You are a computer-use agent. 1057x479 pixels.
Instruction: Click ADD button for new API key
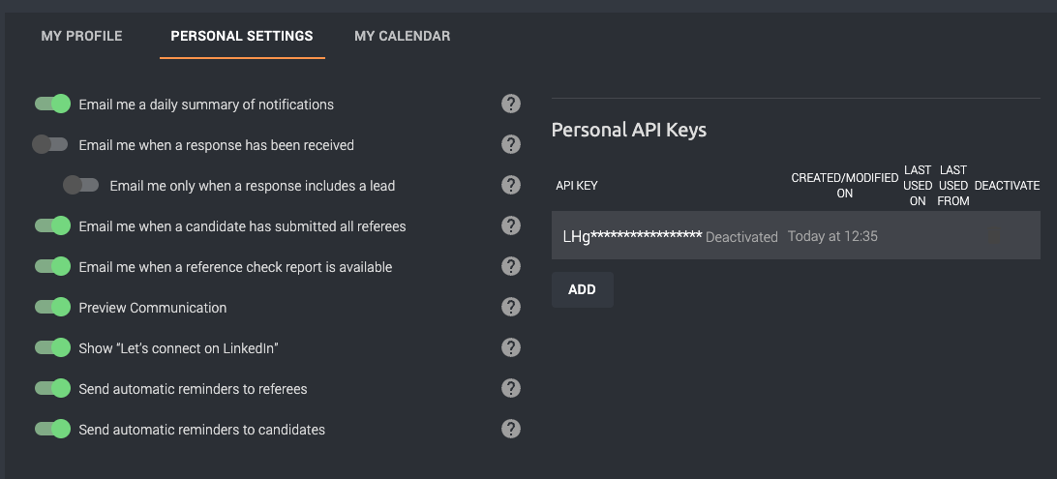583,289
